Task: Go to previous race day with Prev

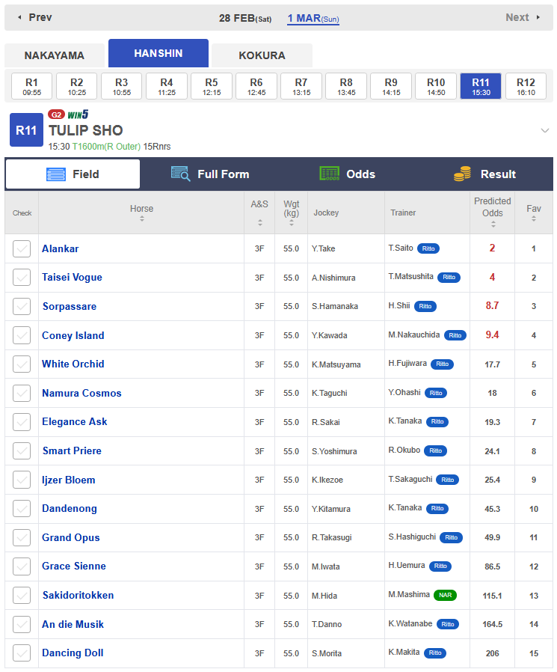Action: 34,17
